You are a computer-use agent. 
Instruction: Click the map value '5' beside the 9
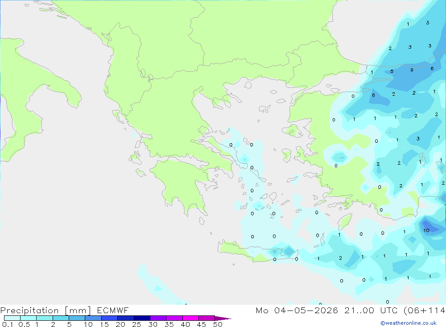[392, 71]
